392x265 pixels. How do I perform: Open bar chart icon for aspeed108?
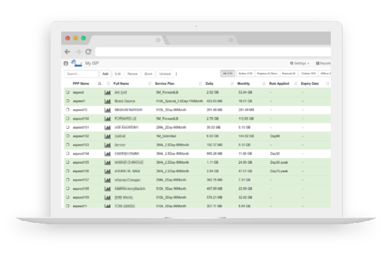tap(107, 189)
